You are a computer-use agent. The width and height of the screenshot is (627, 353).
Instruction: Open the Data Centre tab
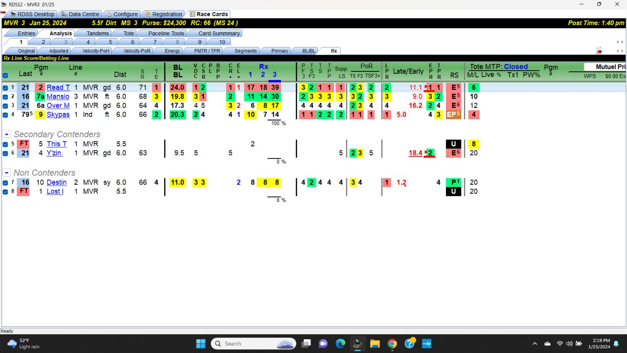pos(80,14)
